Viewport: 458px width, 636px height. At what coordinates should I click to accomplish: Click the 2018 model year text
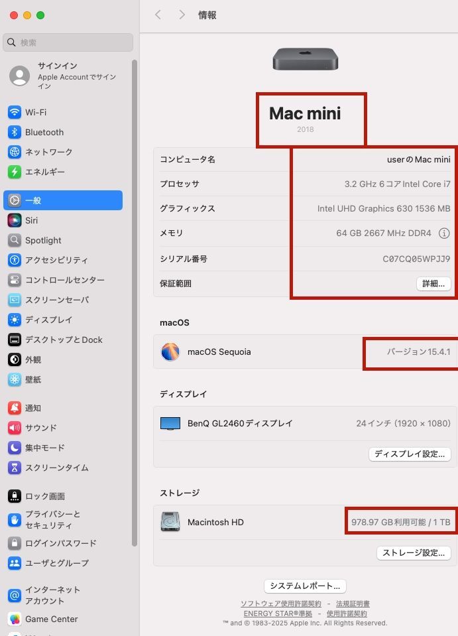point(305,129)
